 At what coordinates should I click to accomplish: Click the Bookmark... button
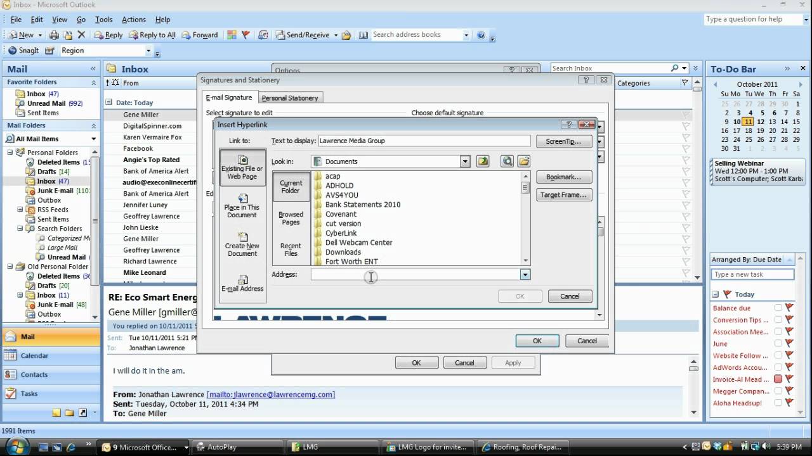(563, 177)
